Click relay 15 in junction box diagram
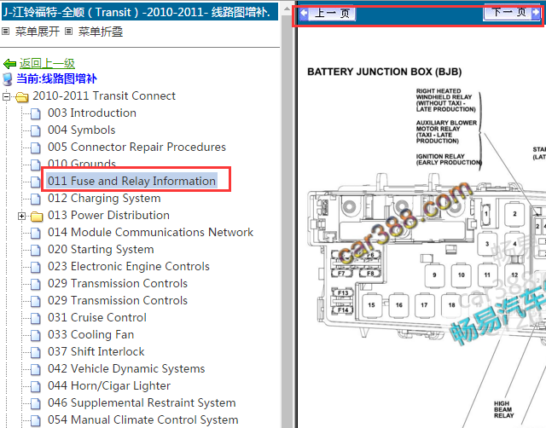This screenshot has height=428, width=546. pos(372,305)
